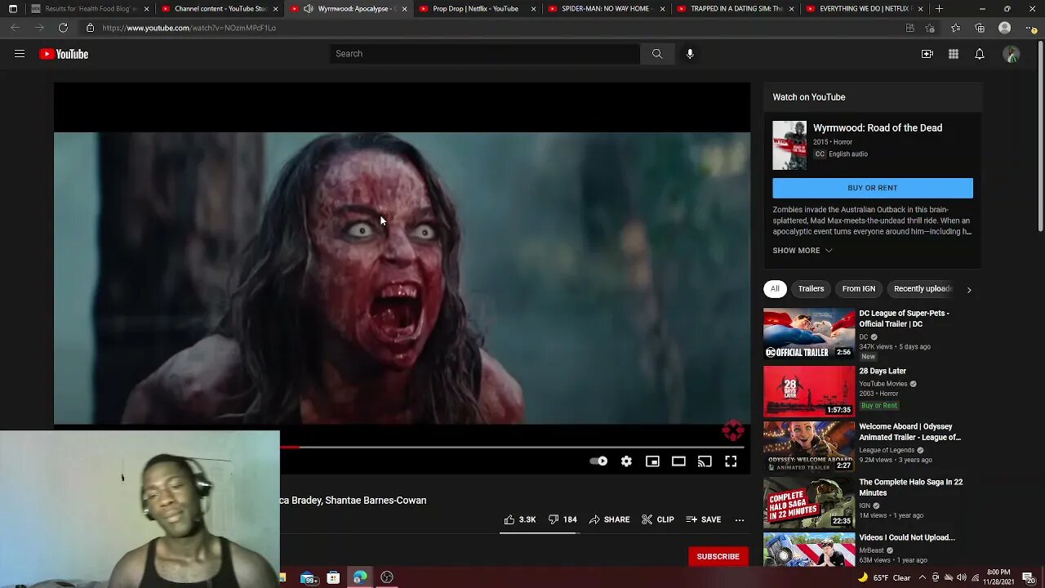
Task: Switch to EVERYTHING WE DO Netflix tab
Action: pos(865,9)
